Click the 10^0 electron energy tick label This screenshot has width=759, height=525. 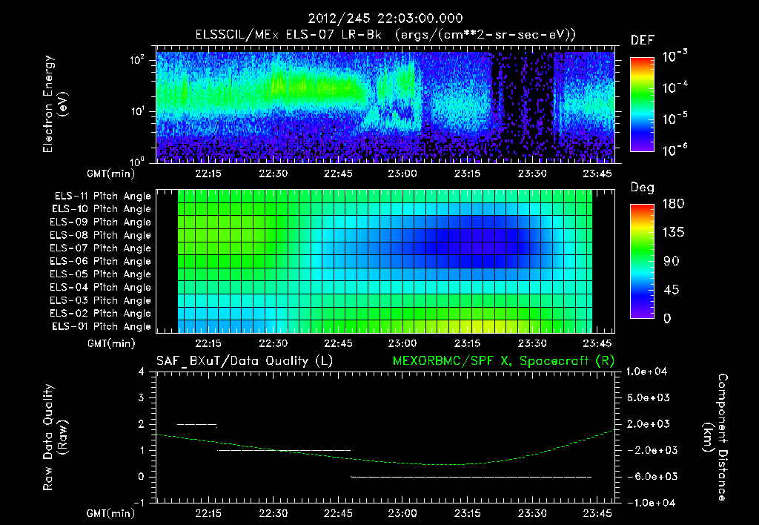pos(137,162)
